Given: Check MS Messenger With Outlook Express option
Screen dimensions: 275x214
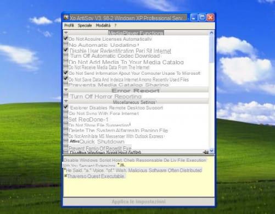Looking at the screenshot, I should [x=66, y=135].
